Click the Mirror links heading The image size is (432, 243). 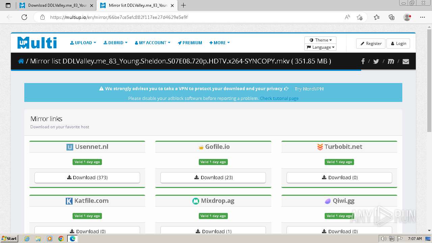(46, 119)
